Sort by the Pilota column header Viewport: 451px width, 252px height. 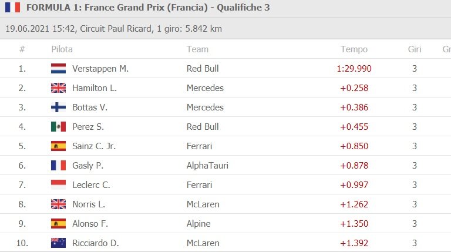(x=62, y=49)
